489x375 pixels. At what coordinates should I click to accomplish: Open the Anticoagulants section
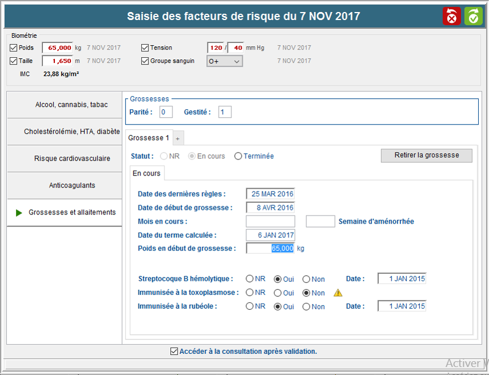[65, 185]
